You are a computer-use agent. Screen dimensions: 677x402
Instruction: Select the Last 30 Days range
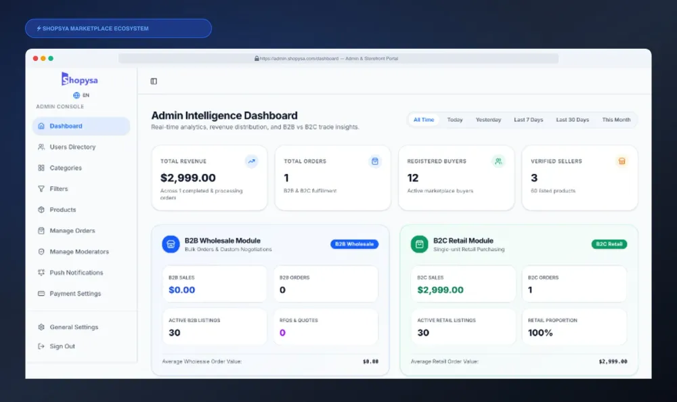(573, 120)
